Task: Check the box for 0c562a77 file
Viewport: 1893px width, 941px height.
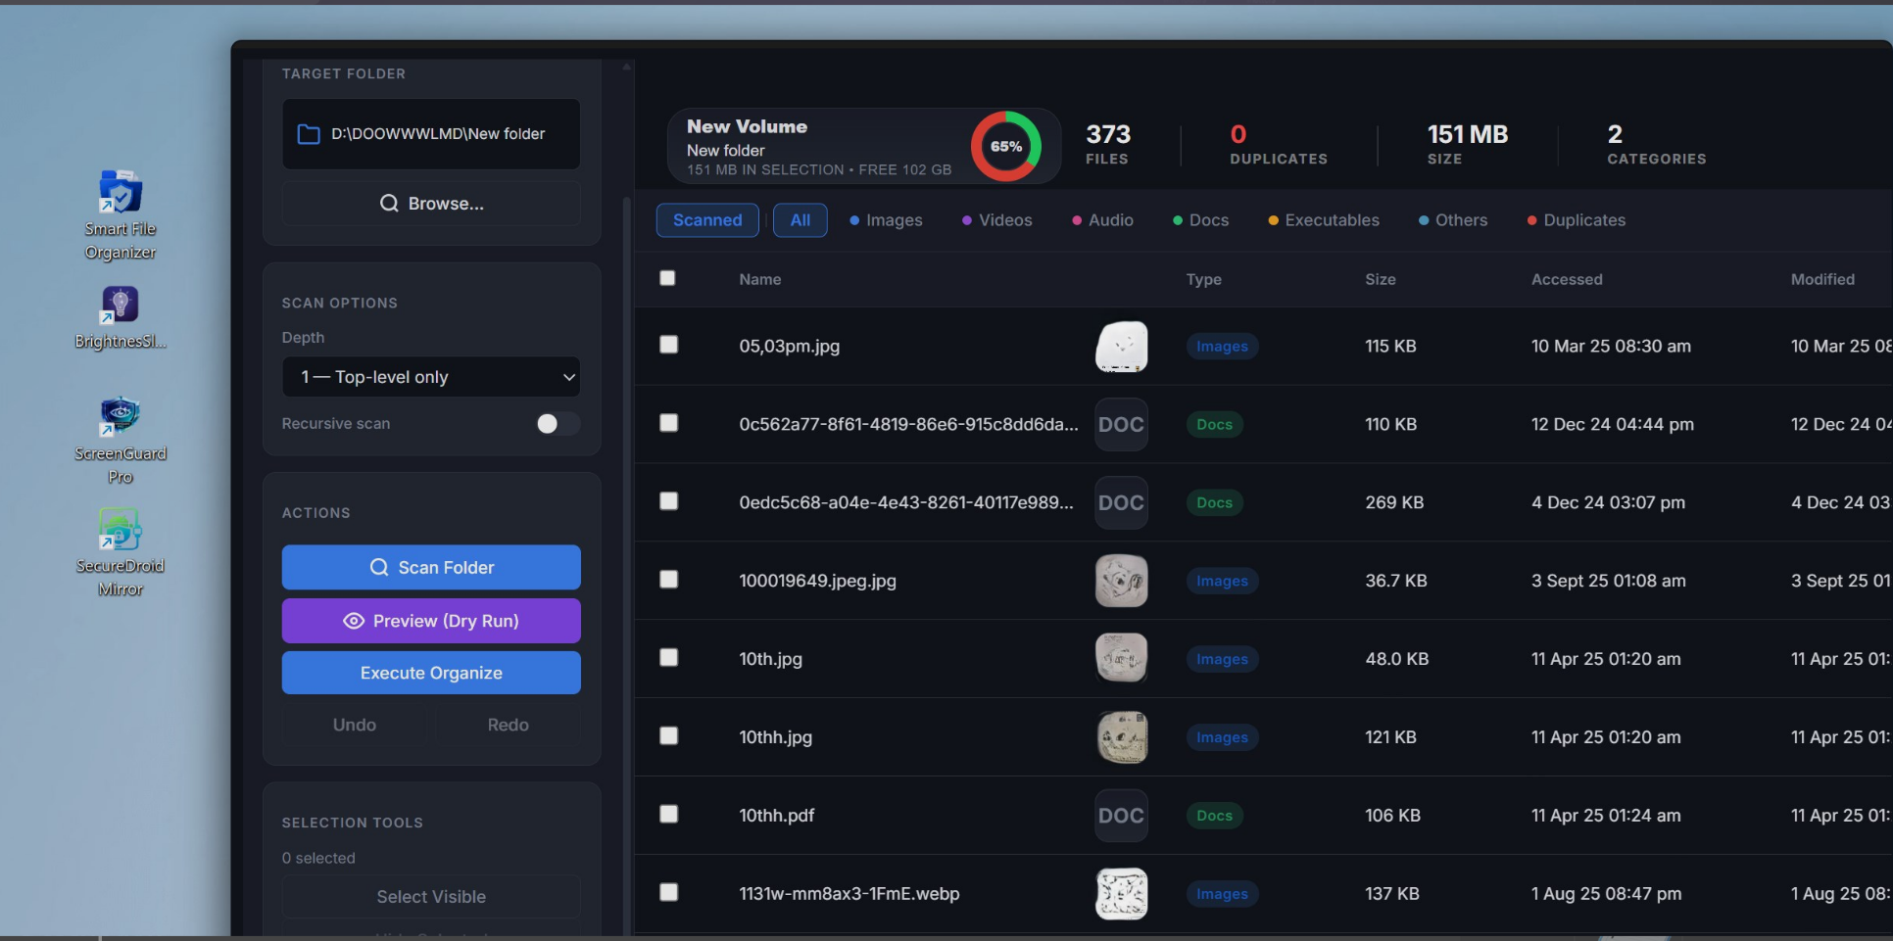Action: tap(668, 423)
